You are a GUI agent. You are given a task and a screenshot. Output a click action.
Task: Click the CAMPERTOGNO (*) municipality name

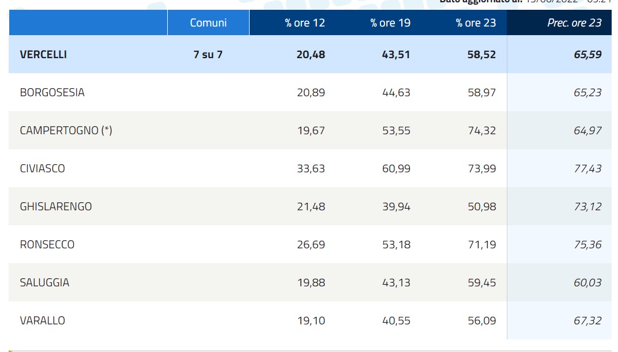pos(66,131)
